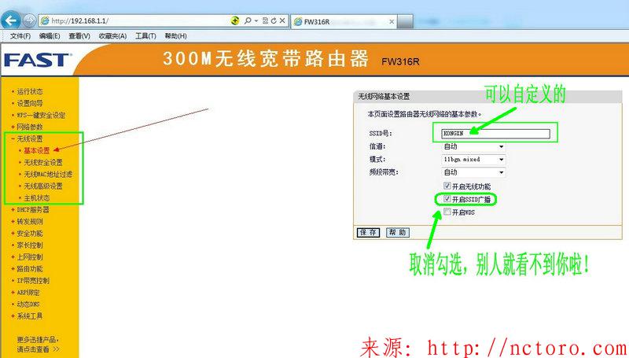This screenshot has height=358, width=629.
Task: Open the 帮助(H) menu
Action: [175, 36]
